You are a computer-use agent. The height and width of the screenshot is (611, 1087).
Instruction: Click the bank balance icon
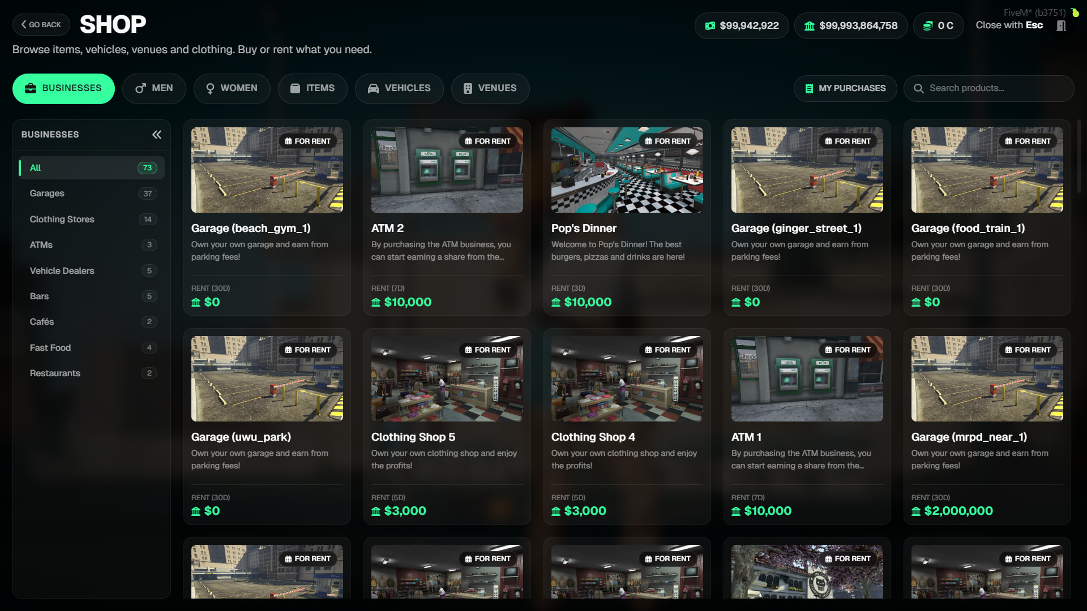tap(810, 26)
